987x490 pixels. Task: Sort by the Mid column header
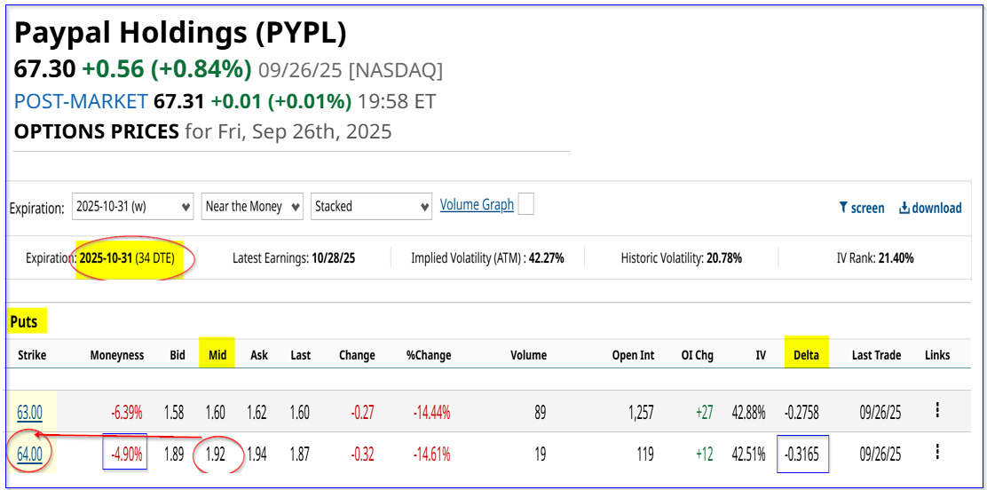(217, 355)
